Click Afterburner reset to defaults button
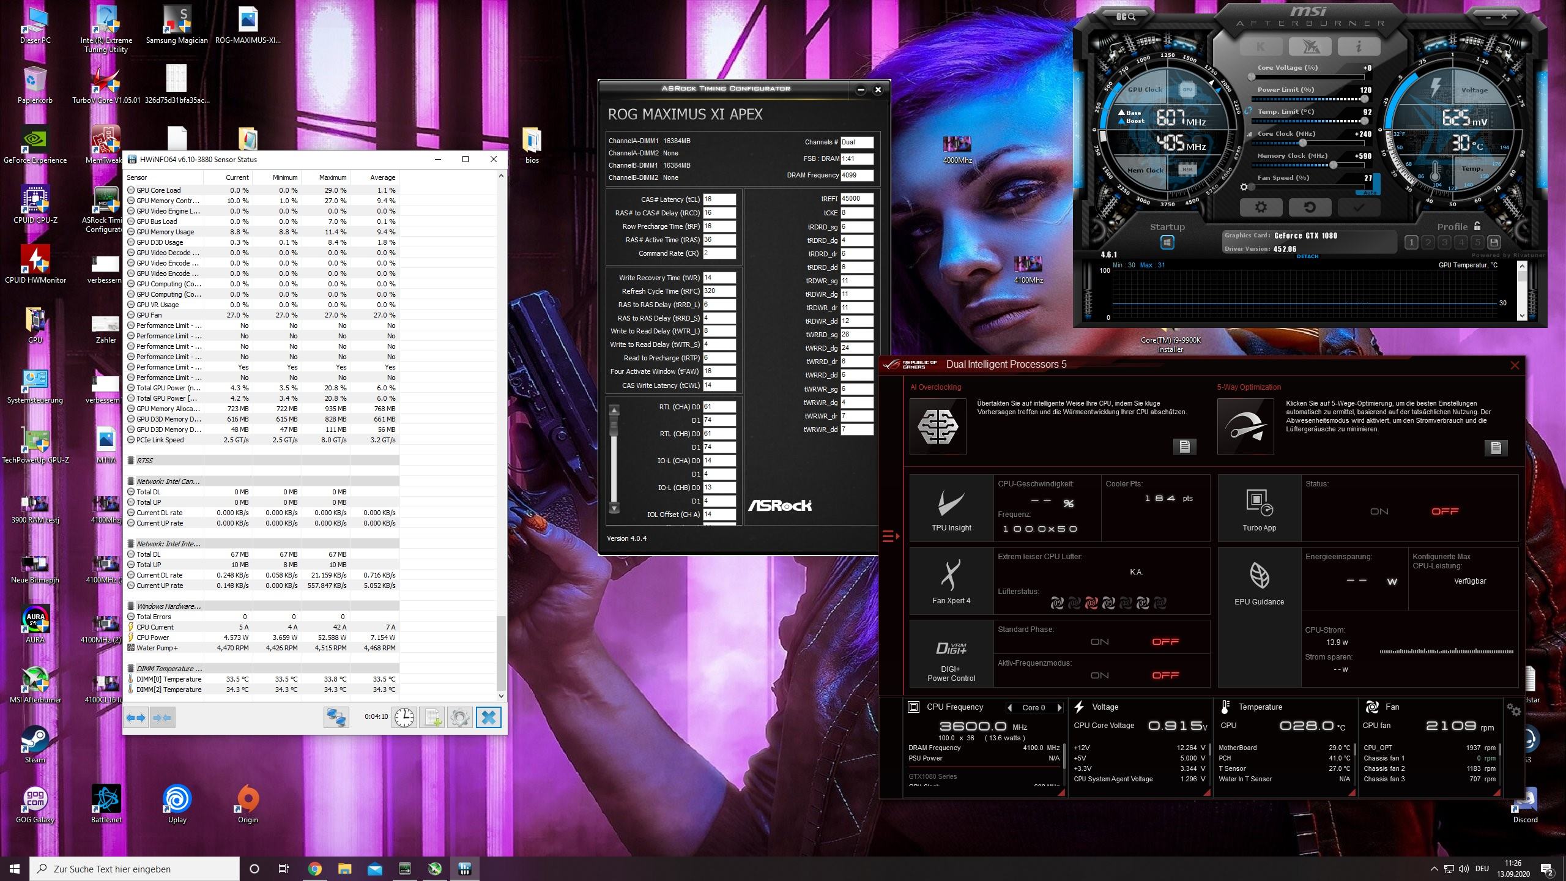 tap(1310, 207)
